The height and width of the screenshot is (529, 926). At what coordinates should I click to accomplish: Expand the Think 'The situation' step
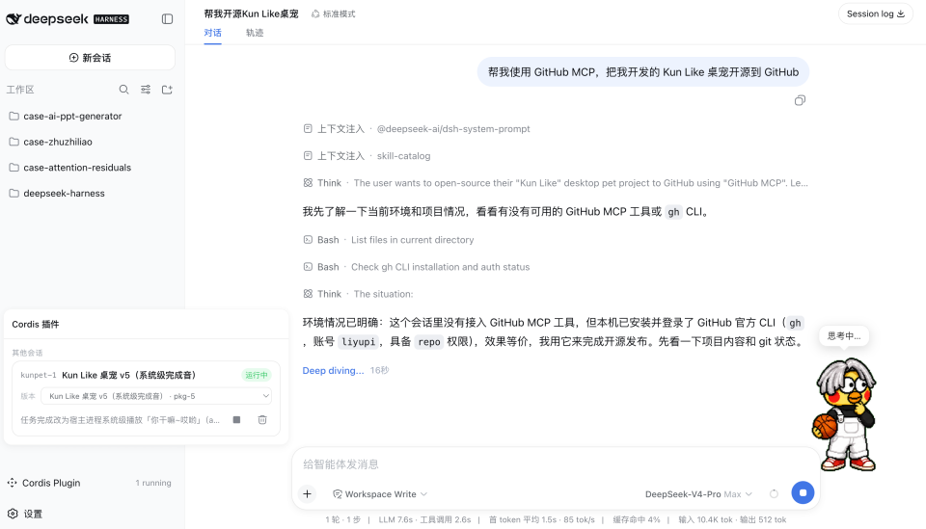pyautogui.click(x=358, y=294)
